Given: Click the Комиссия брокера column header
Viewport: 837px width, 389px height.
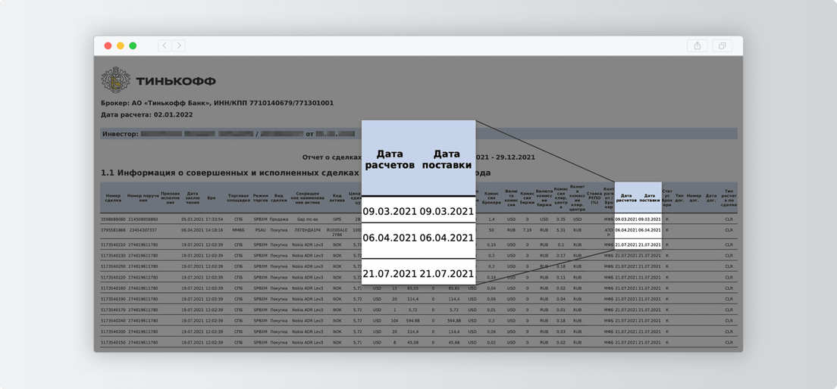Looking at the screenshot, I should pyautogui.click(x=491, y=198).
